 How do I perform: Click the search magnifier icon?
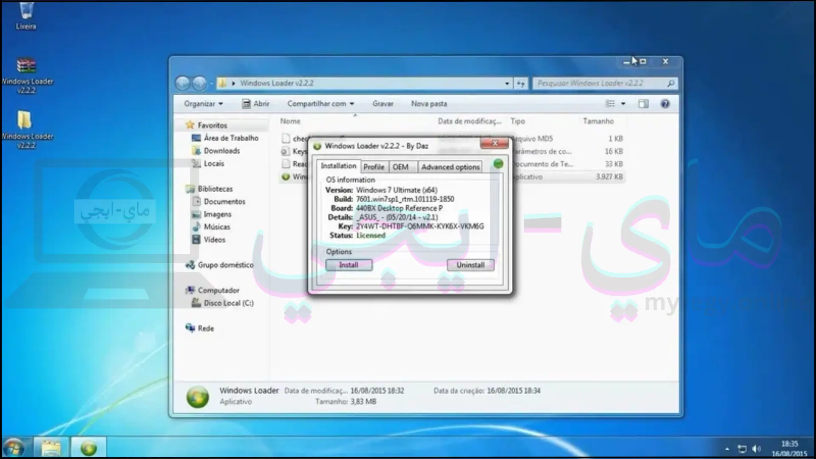pyautogui.click(x=670, y=83)
